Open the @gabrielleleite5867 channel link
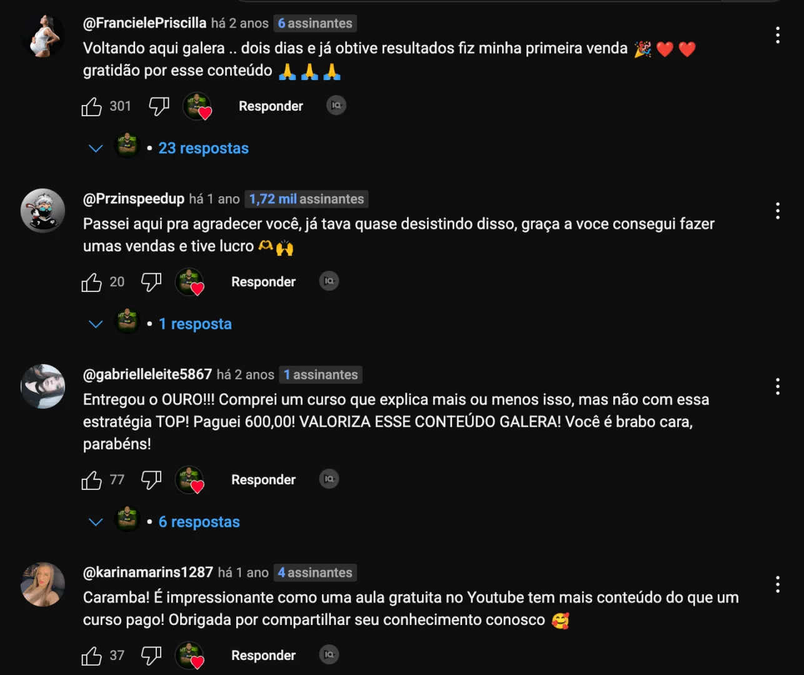This screenshot has height=675, width=804. click(x=148, y=374)
